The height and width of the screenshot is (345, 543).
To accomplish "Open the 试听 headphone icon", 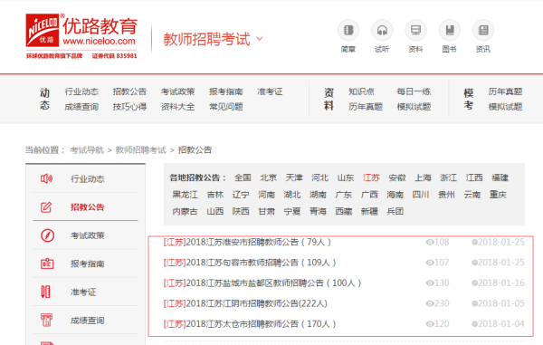I will pyautogui.click(x=382, y=31).
